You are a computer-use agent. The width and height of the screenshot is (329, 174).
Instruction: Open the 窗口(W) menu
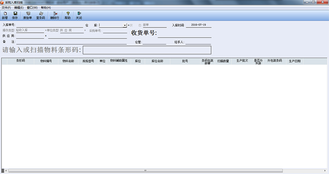(x=32, y=8)
